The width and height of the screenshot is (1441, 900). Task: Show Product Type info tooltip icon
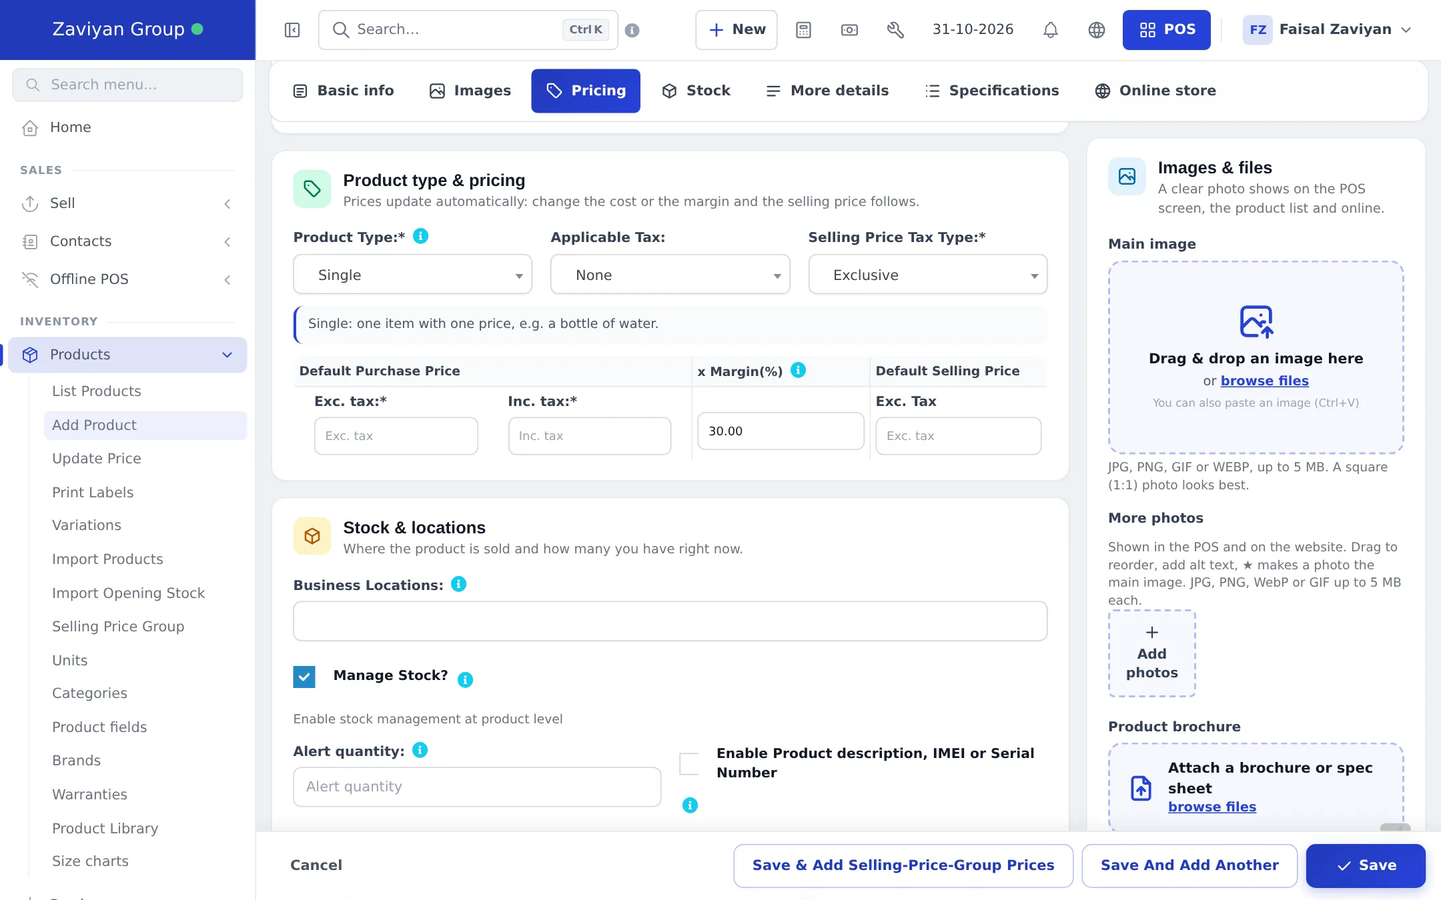[420, 236]
